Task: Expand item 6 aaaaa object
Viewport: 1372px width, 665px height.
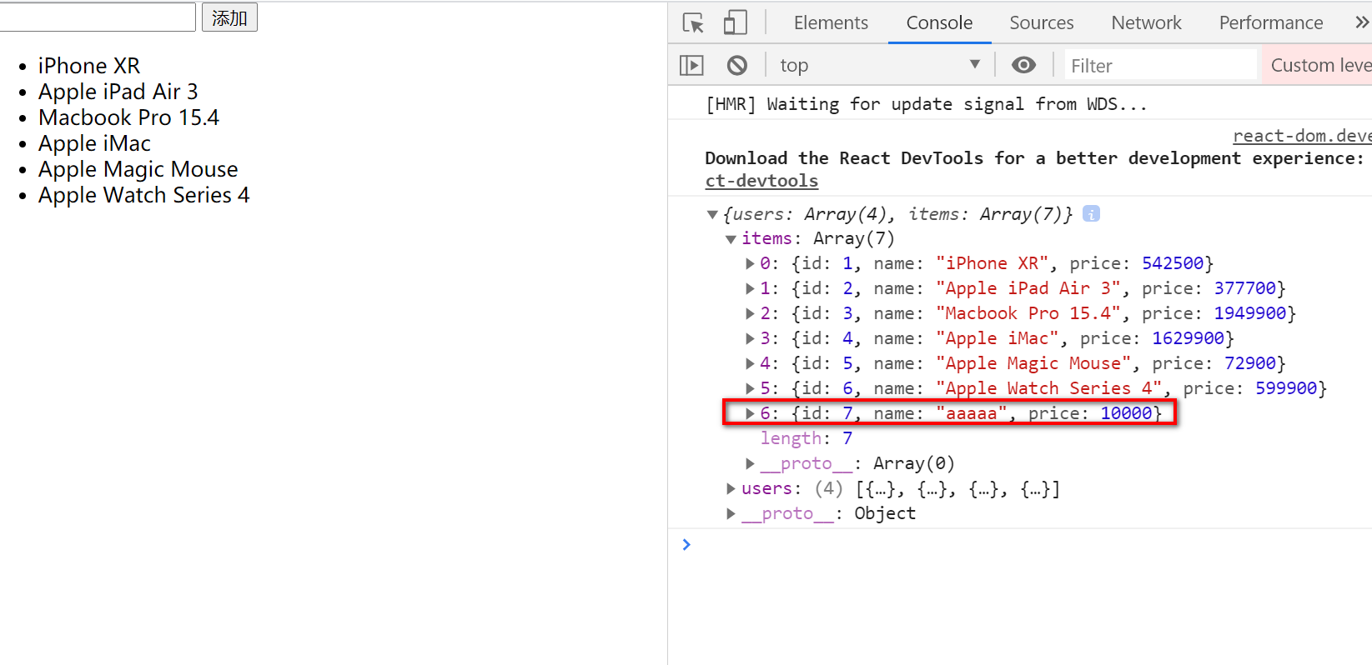Action: click(750, 413)
